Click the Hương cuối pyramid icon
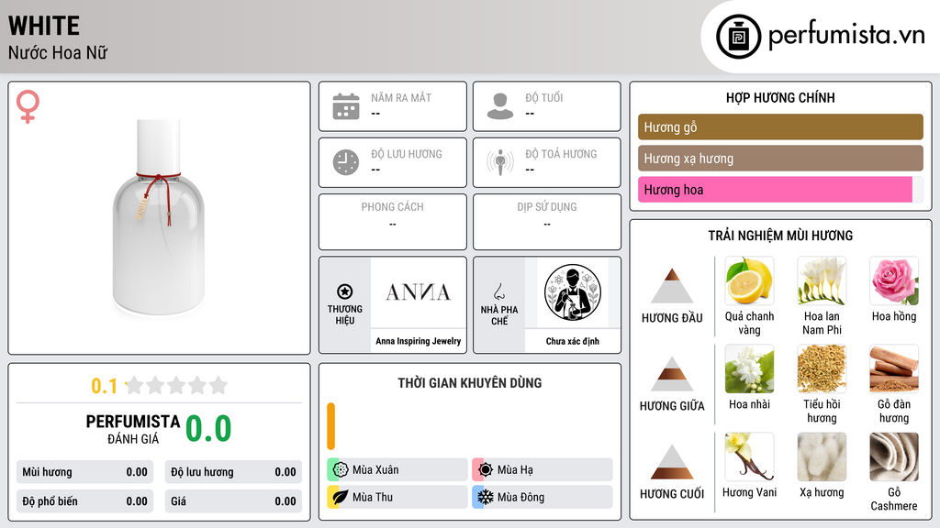Screen dimensions: 940x528 tap(672, 462)
